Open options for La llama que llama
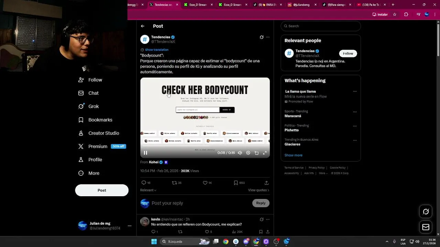440x247 pixels. point(355,92)
